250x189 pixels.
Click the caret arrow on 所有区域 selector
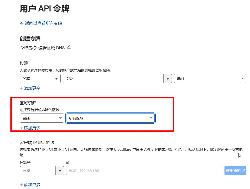tap(151, 118)
